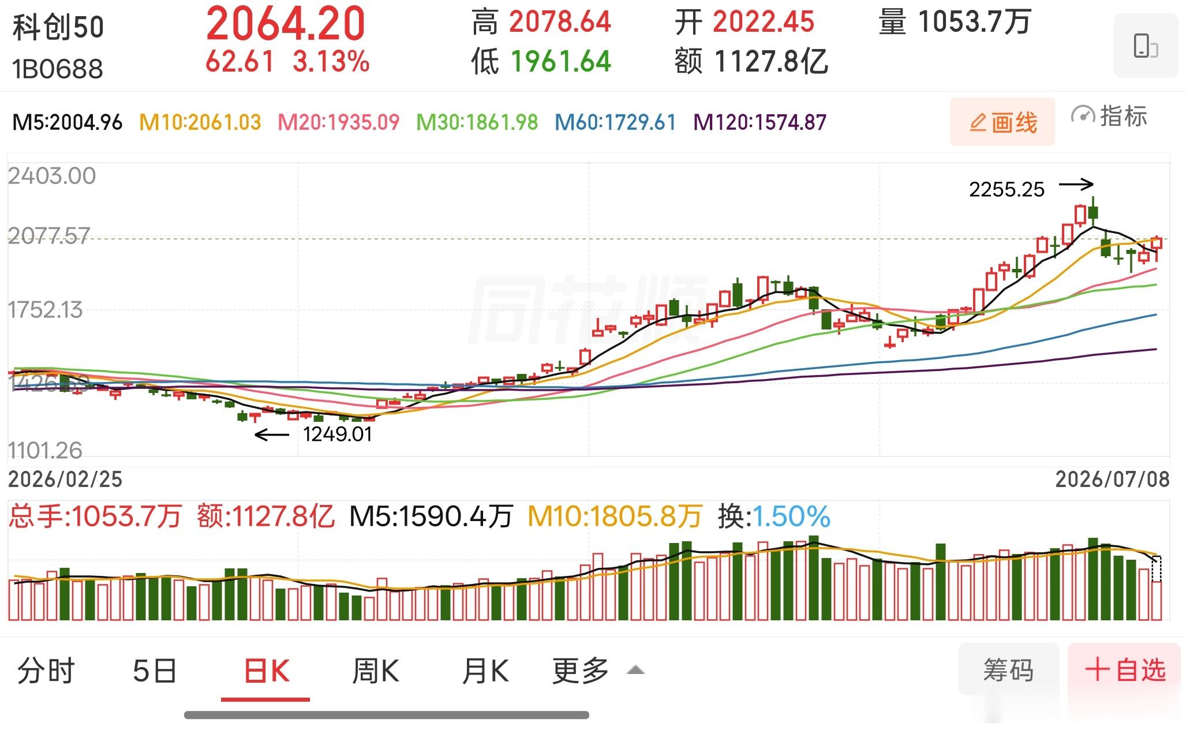Tap the volume M10:1805.8万 label
Image resolution: width=1186 pixels, height=734 pixels.
click(615, 516)
